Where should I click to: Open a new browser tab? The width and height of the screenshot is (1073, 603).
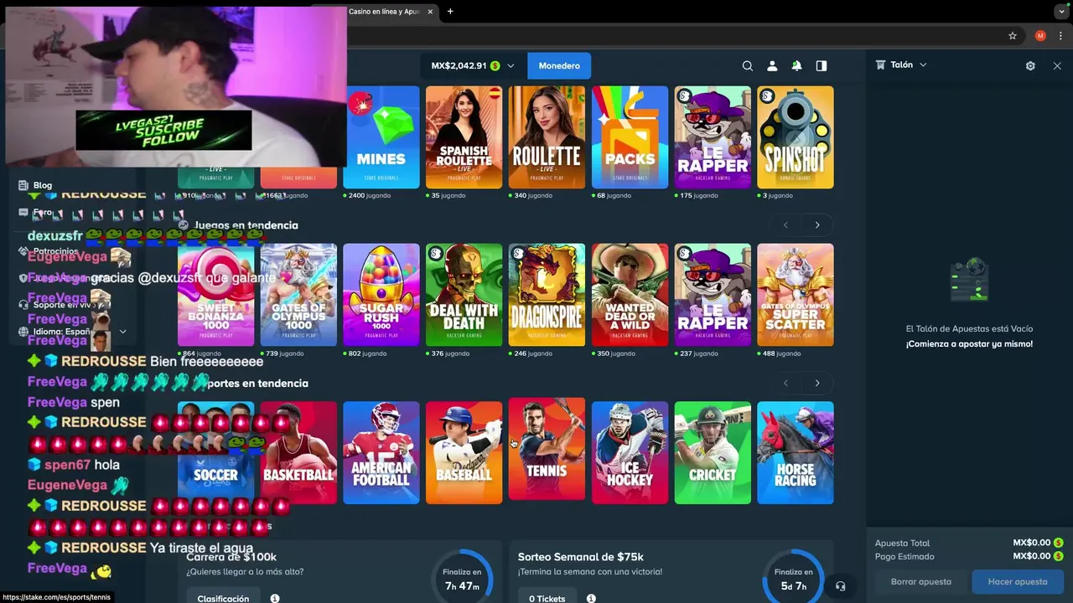click(450, 12)
